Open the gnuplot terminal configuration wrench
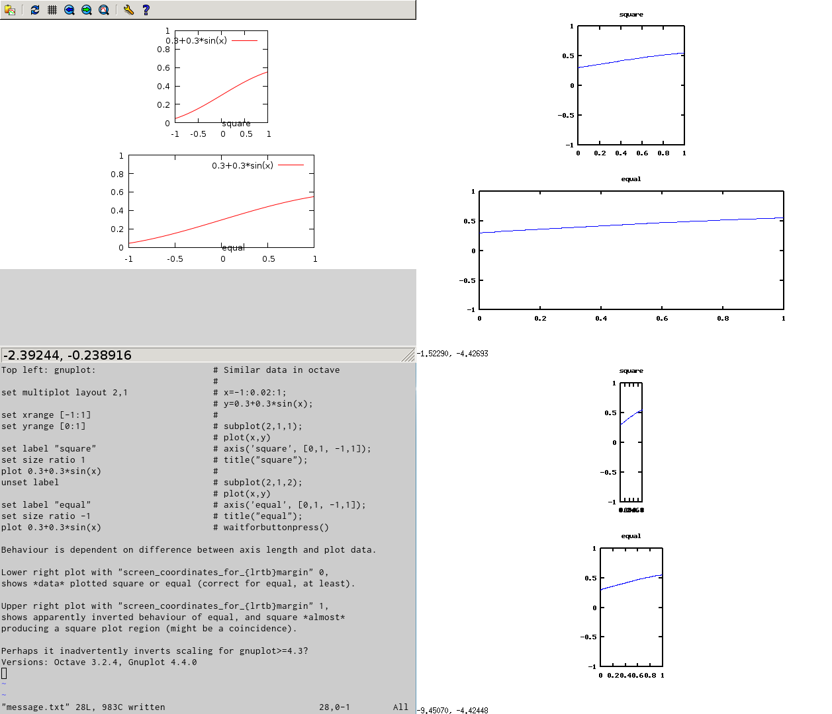 128,10
